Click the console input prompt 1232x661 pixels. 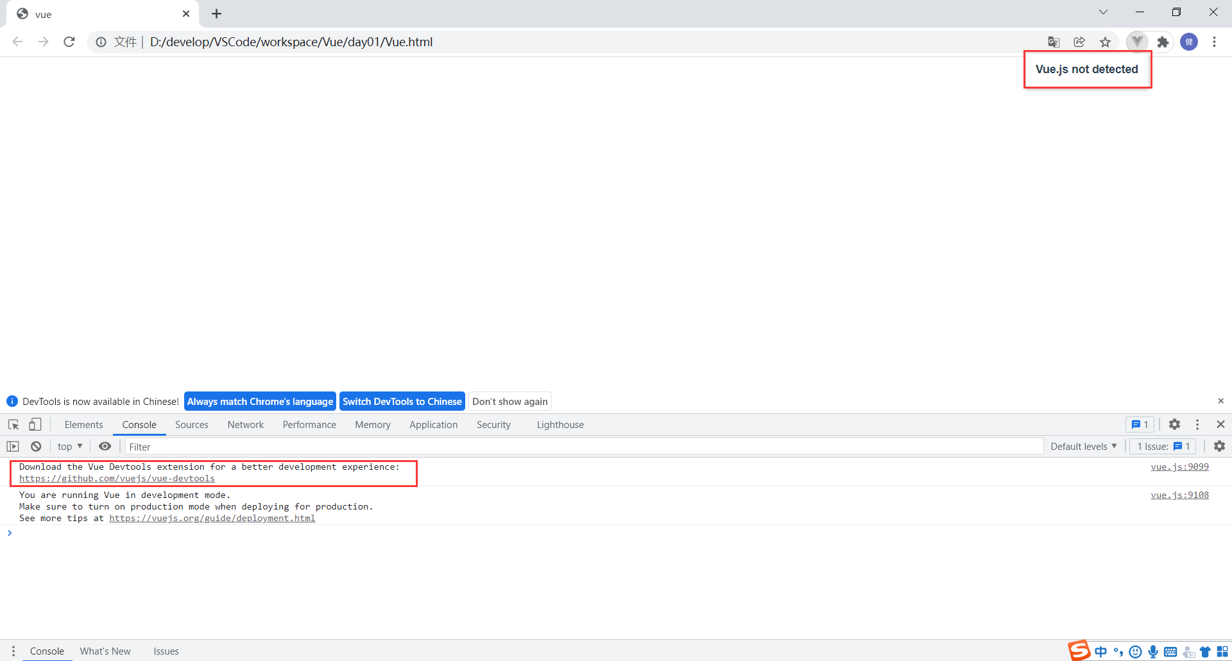click(616, 533)
